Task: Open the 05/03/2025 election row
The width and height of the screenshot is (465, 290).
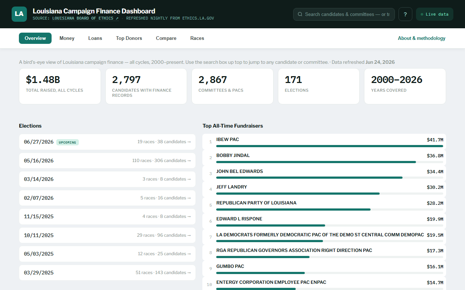Action: click(107, 254)
